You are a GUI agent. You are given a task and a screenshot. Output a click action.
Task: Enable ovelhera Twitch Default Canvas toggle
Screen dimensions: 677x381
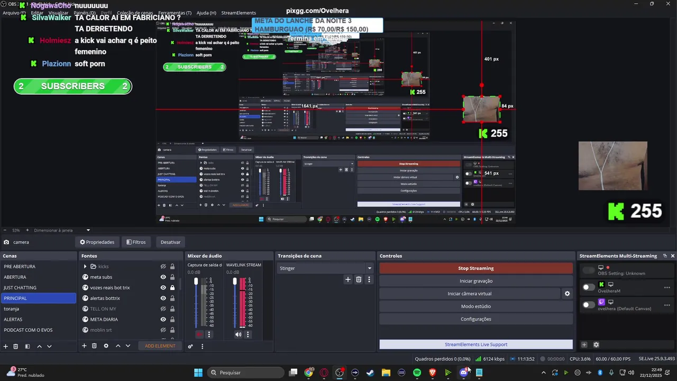589,304
